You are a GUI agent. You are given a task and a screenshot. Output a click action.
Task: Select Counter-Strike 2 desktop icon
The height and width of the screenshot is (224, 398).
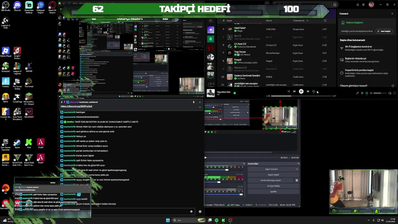click(6, 114)
